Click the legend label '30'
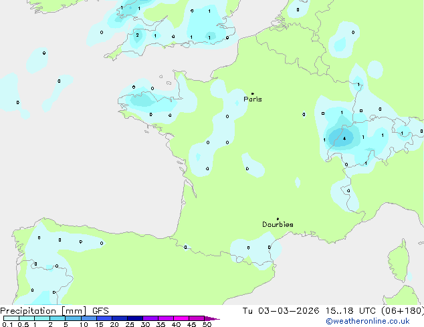 (145, 324)
